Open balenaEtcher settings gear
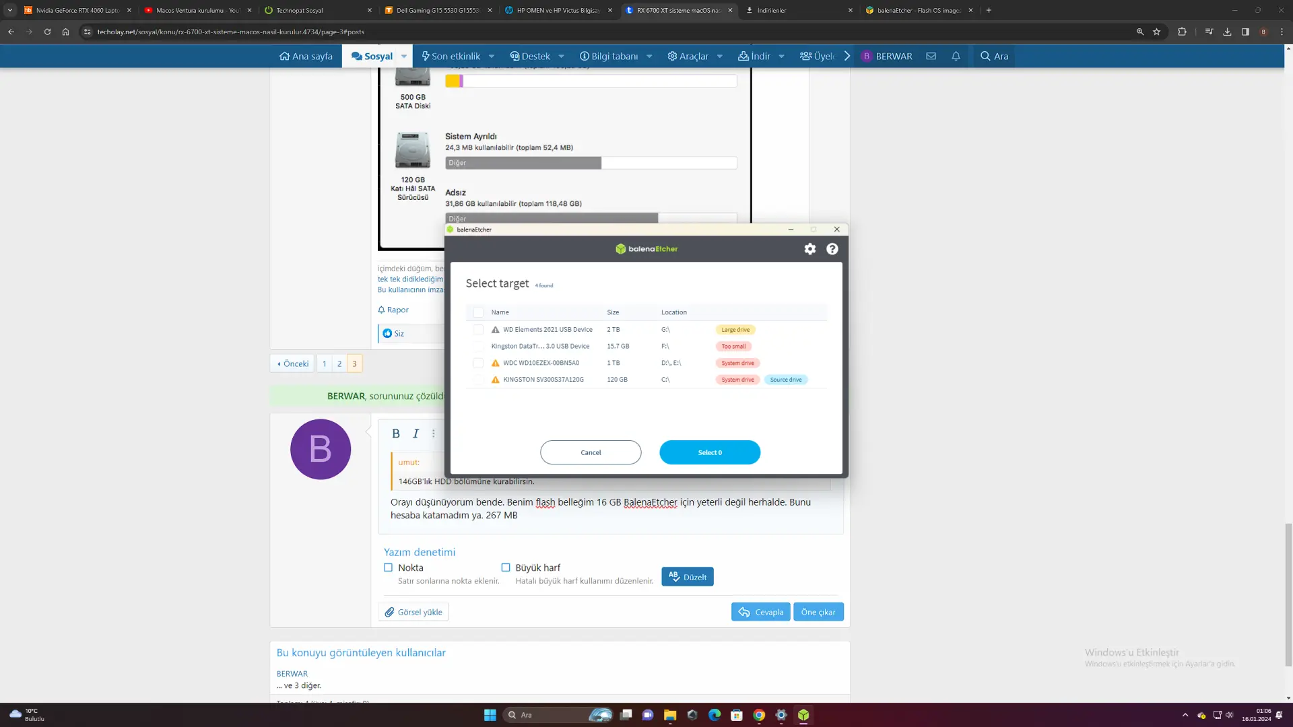The image size is (1293, 727). [810, 249]
